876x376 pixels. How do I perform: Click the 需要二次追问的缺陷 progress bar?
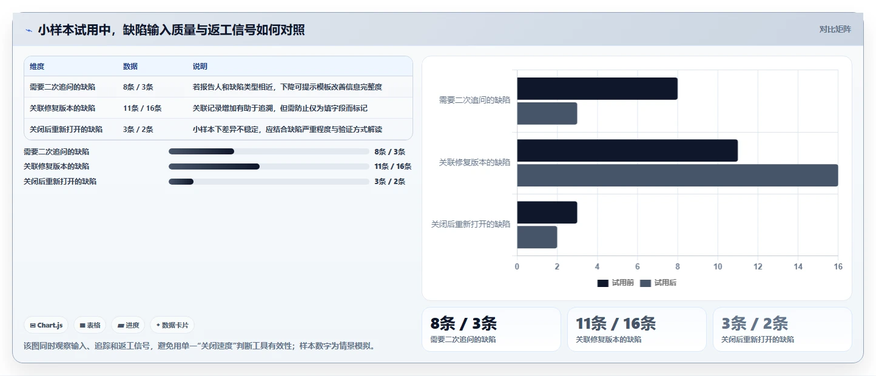point(269,151)
